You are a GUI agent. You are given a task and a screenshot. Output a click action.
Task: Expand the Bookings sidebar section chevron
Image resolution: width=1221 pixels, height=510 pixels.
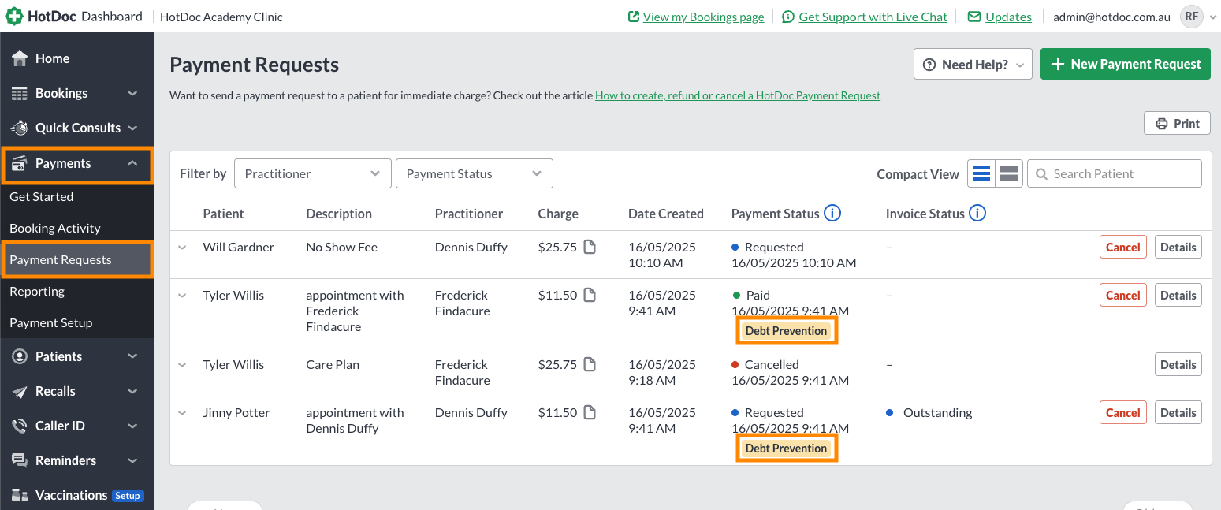click(x=132, y=93)
